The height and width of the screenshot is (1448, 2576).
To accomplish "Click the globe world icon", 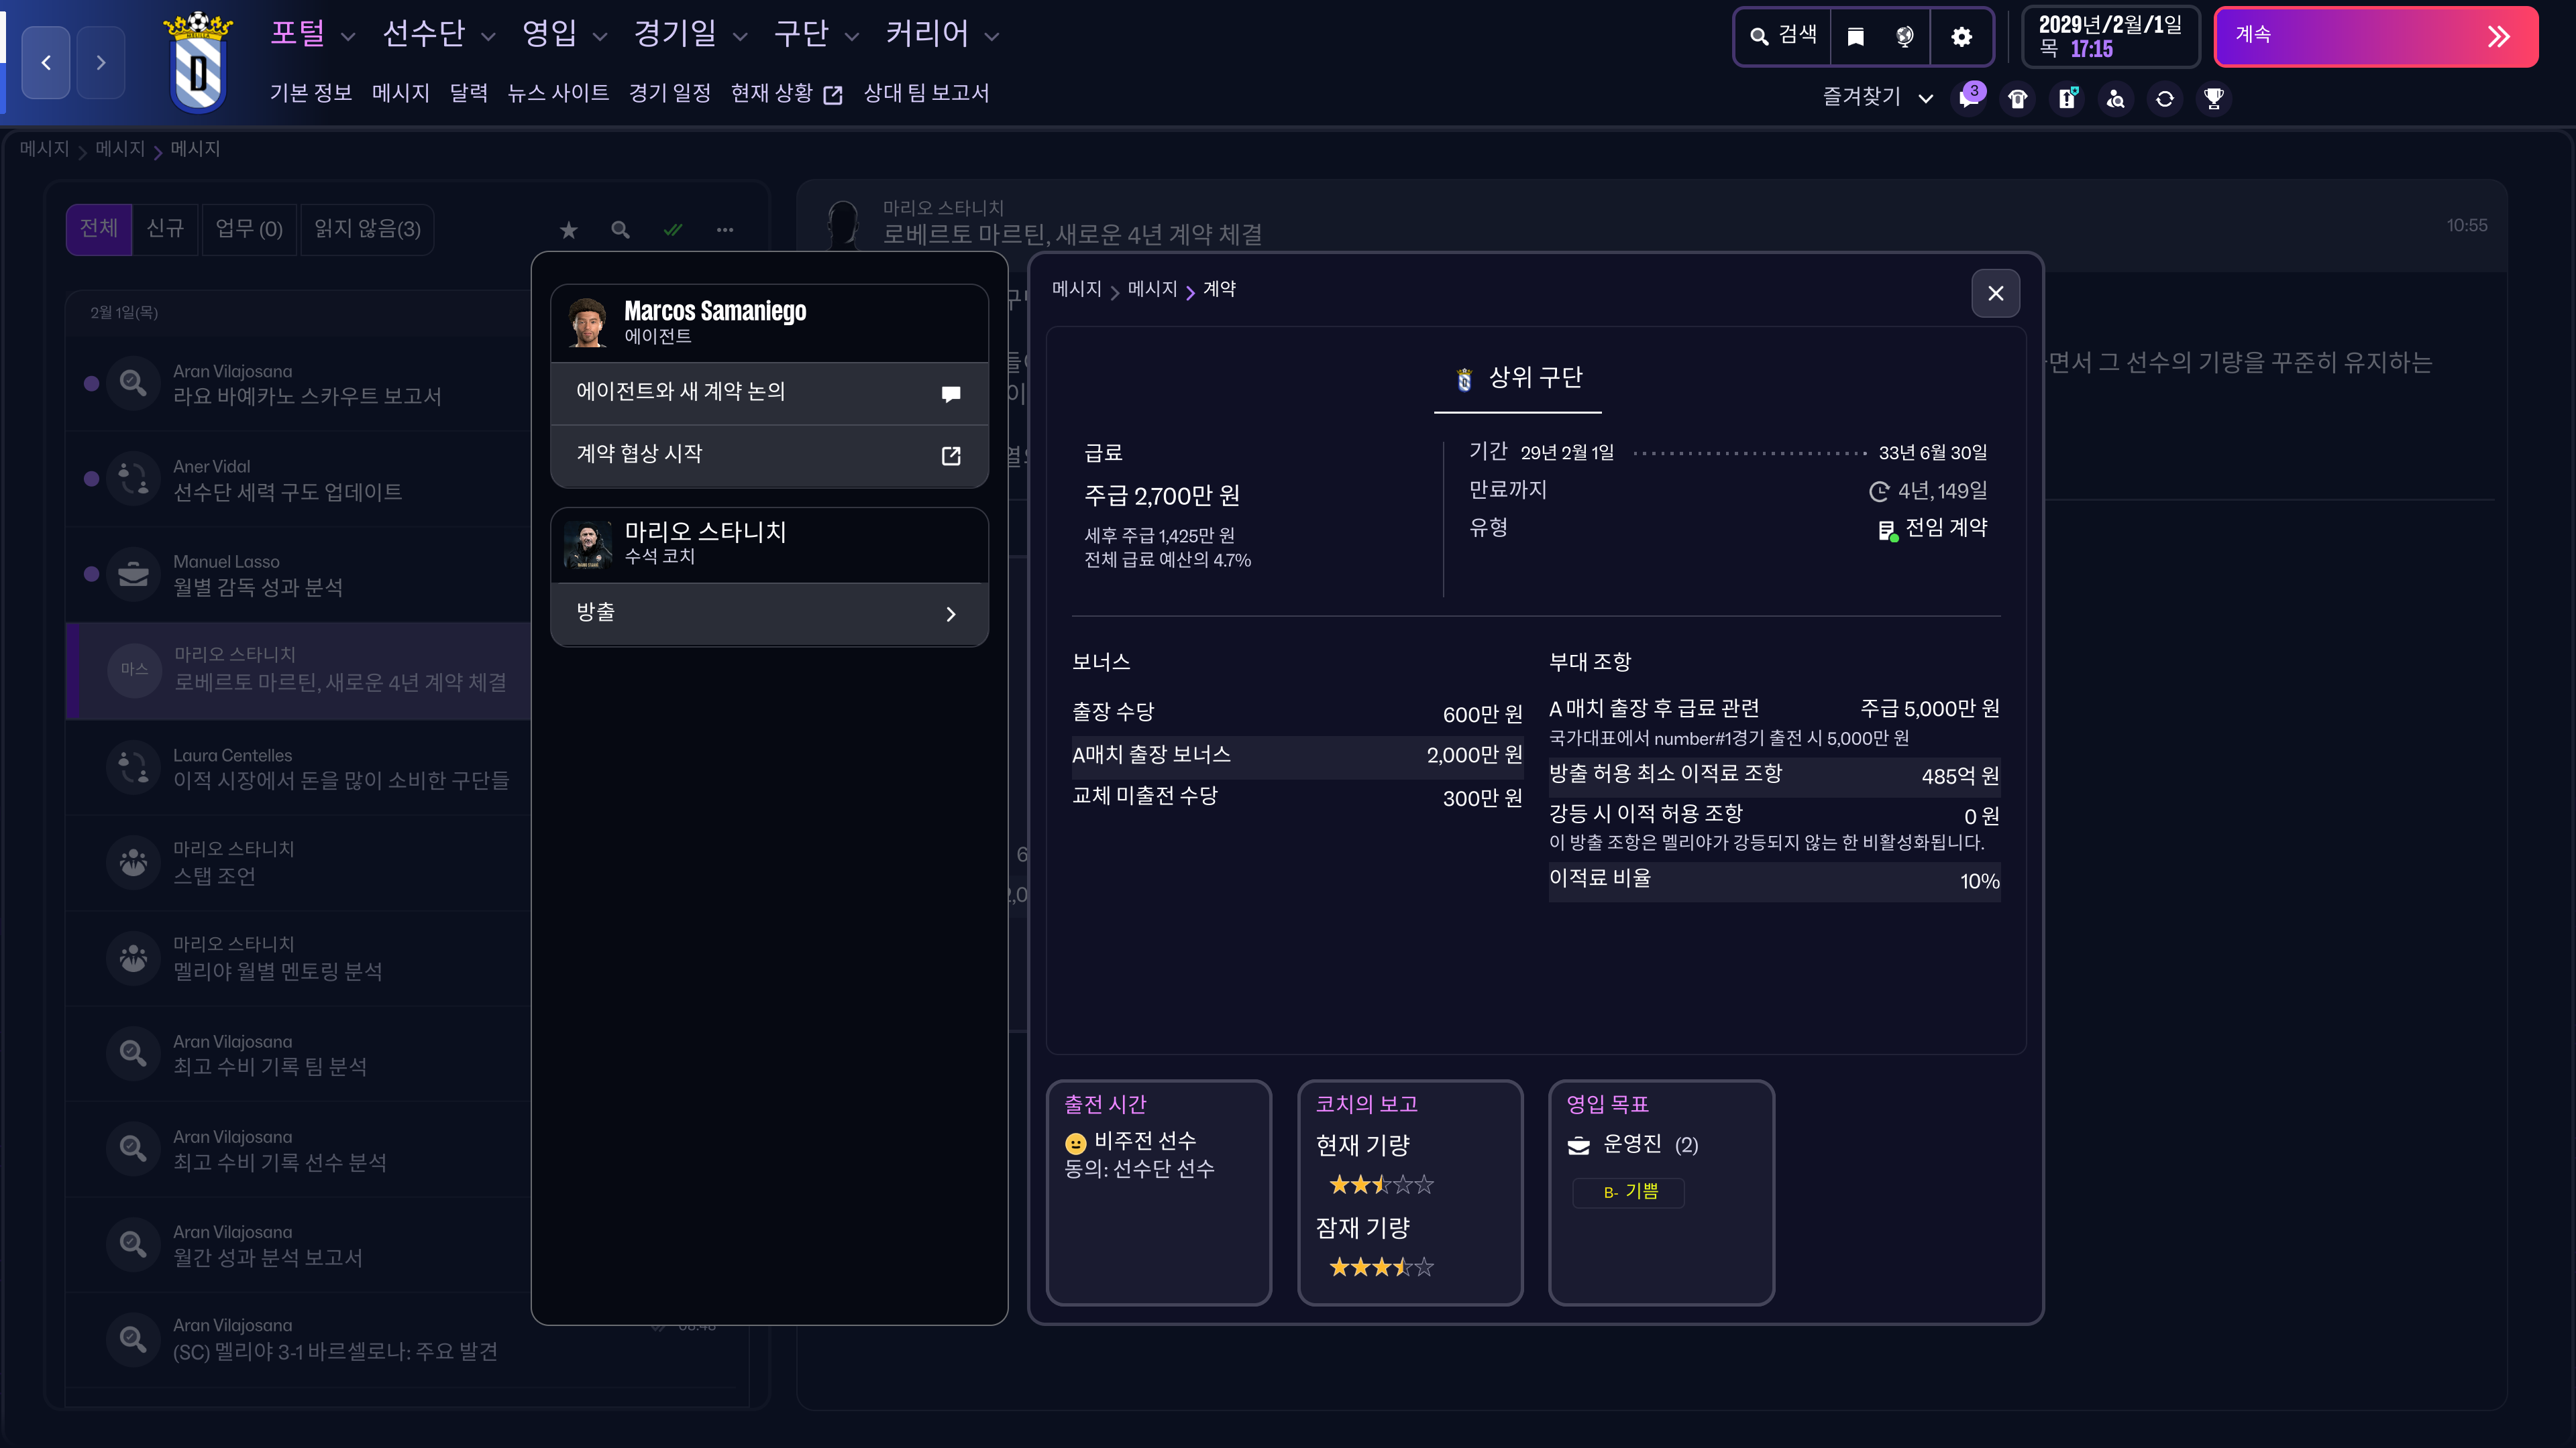I will coord(1905,37).
